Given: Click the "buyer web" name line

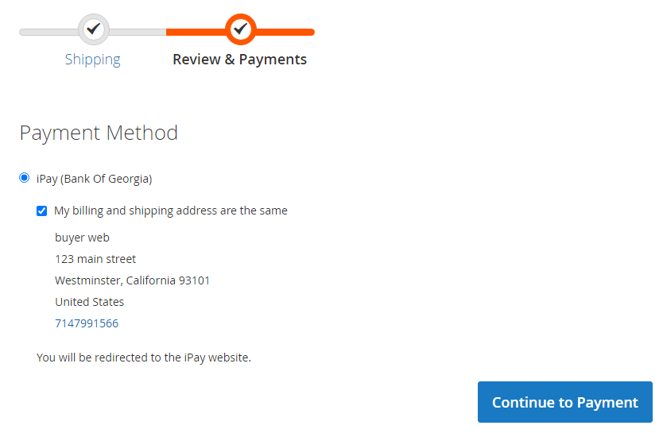Looking at the screenshot, I should 82,238.
